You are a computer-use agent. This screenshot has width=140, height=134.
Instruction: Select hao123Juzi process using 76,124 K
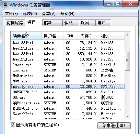click(x=68, y=43)
